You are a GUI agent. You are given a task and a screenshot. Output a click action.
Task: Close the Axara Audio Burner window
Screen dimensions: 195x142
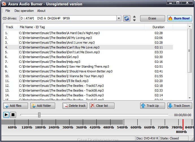(187, 3)
